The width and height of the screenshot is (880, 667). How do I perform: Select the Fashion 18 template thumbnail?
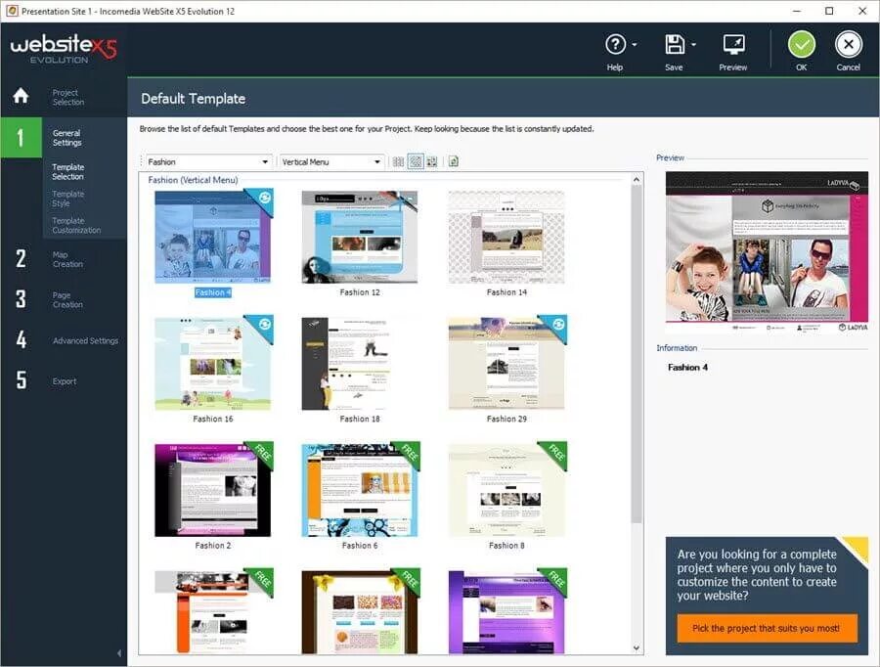(360, 363)
